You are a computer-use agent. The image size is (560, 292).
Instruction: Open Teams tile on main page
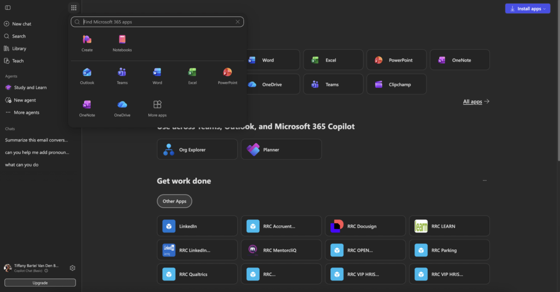pos(333,84)
